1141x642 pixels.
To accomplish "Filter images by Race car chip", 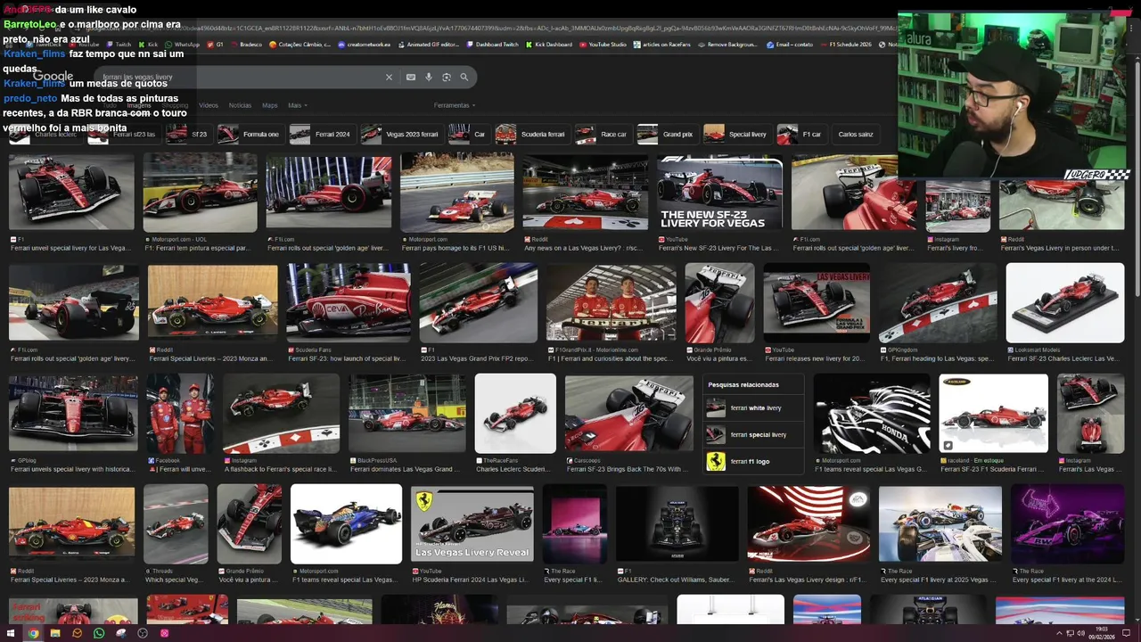I will 603,134.
